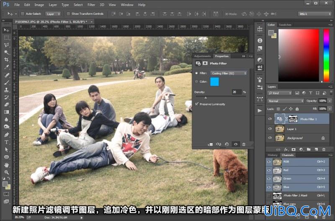The height and width of the screenshot is (221, 335).
Task: Create new adjustment layer in Layers panel
Action: (x=301, y=149)
